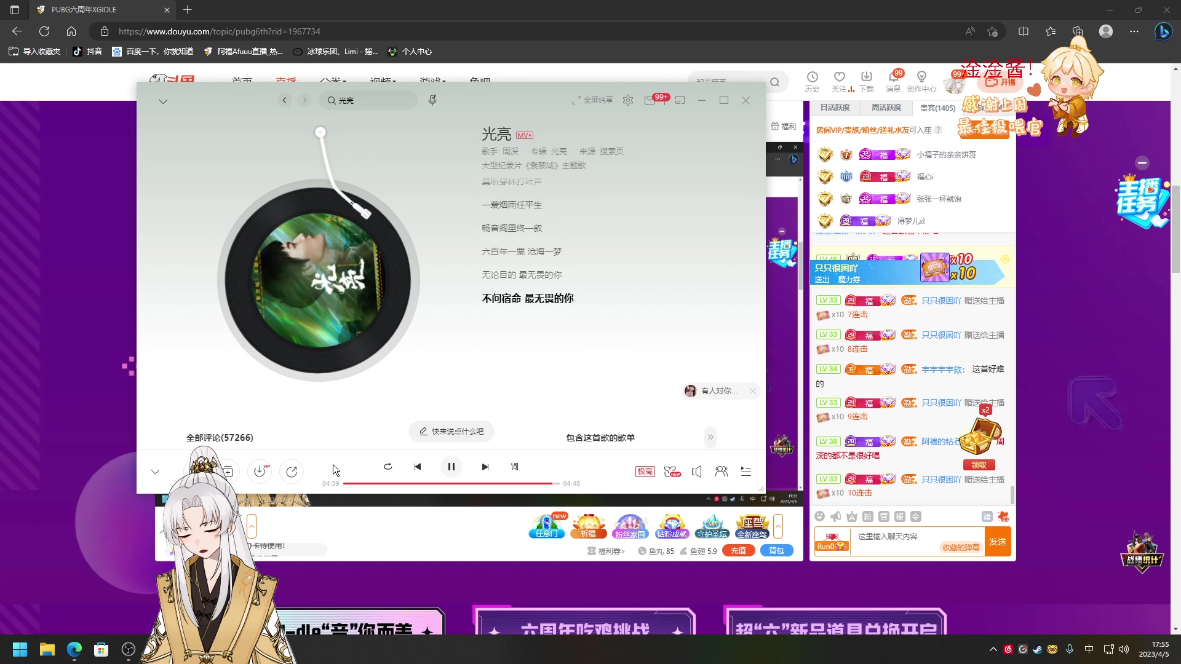This screenshot has width=1181, height=664.
Task: Open the 背包 backpack button
Action: pyautogui.click(x=776, y=551)
